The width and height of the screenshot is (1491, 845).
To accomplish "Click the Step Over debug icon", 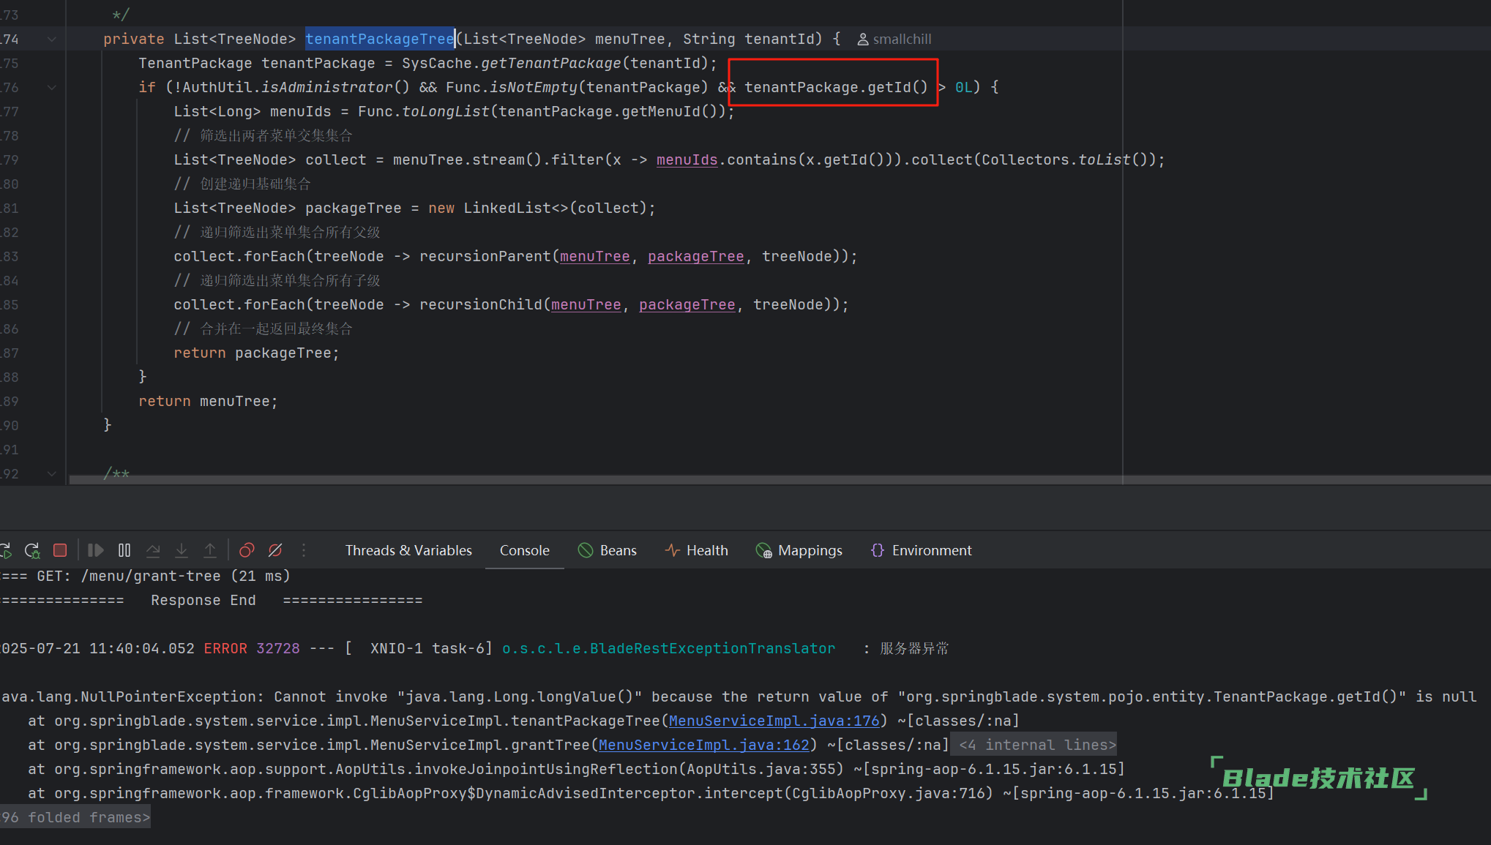I will click(x=153, y=550).
